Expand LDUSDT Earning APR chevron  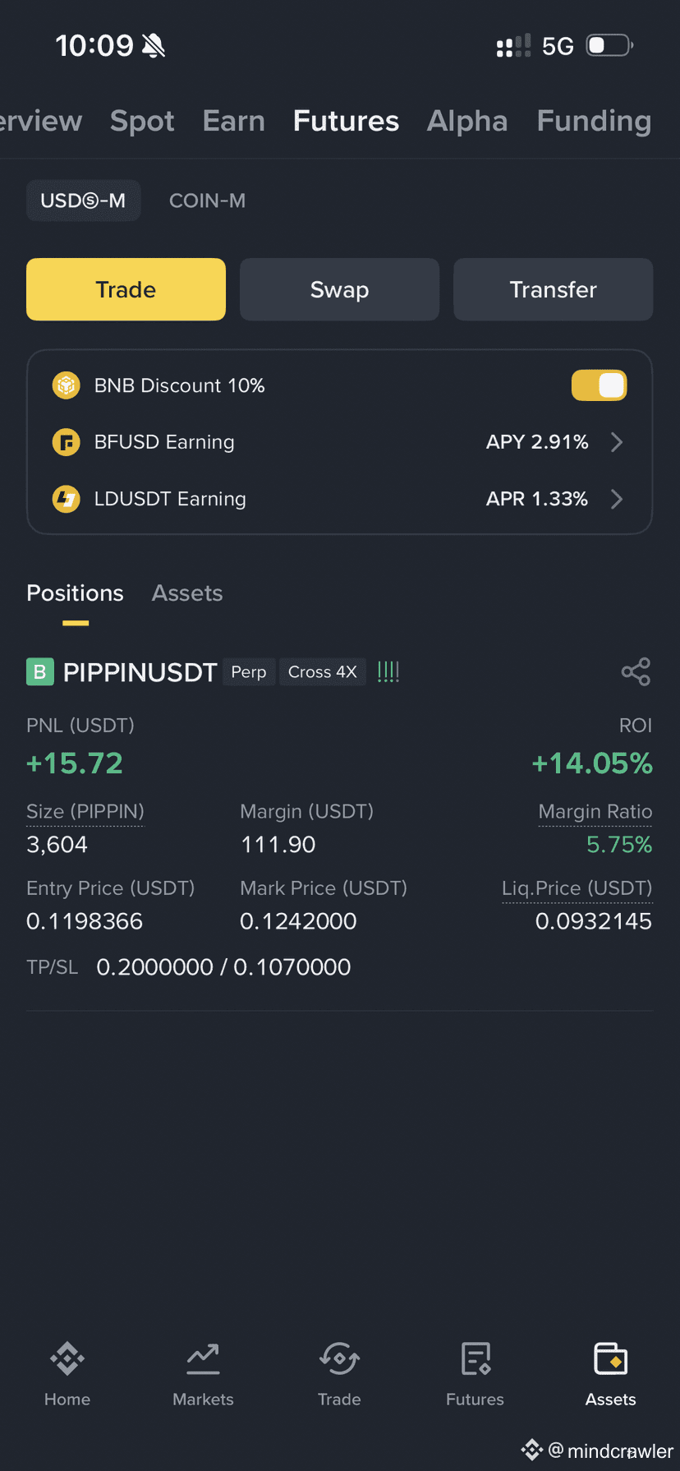click(x=618, y=499)
